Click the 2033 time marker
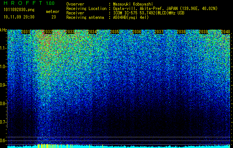 (70, 32)
